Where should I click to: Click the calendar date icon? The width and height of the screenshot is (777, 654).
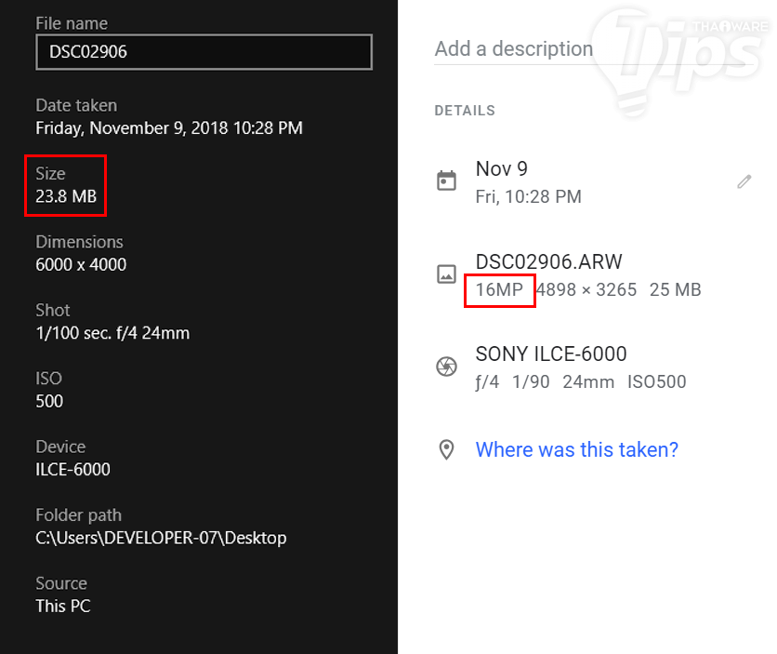446,181
